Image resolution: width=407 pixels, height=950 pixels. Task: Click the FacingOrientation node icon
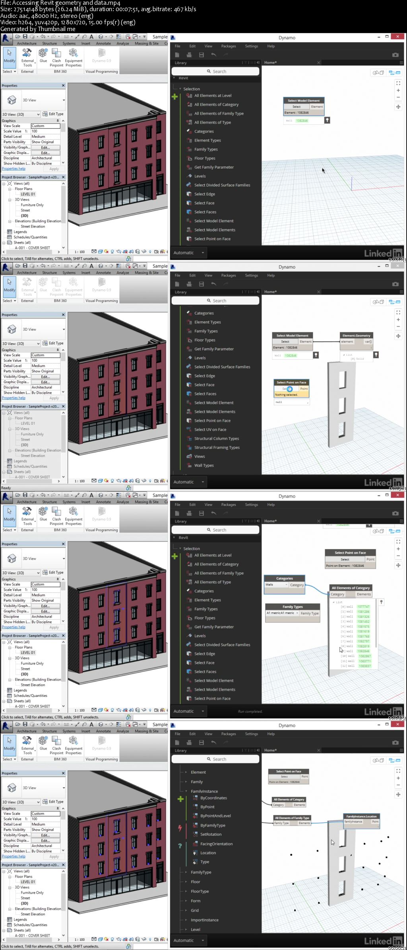point(195,843)
